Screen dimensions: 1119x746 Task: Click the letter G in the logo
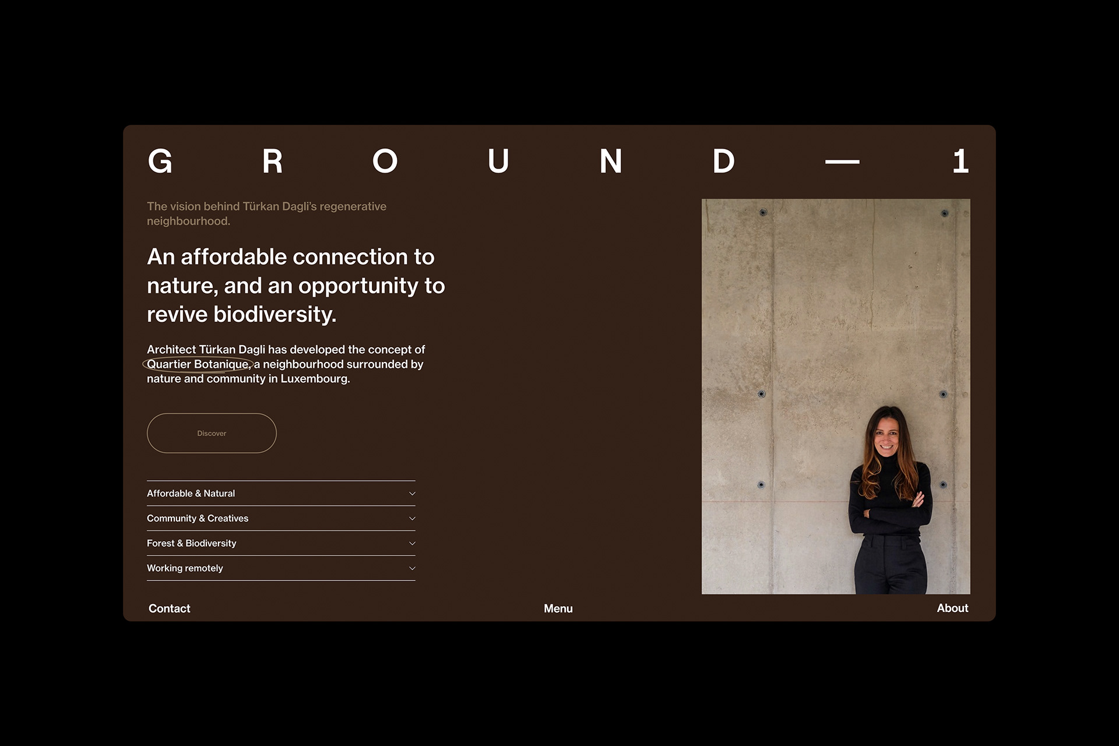(x=160, y=161)
